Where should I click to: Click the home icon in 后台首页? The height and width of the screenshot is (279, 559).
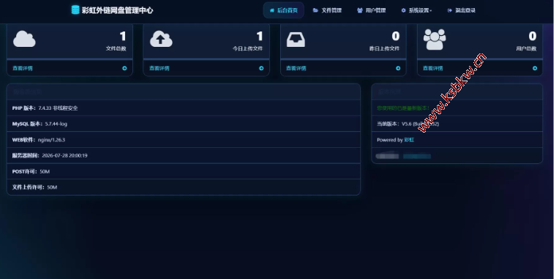[272, 10]
